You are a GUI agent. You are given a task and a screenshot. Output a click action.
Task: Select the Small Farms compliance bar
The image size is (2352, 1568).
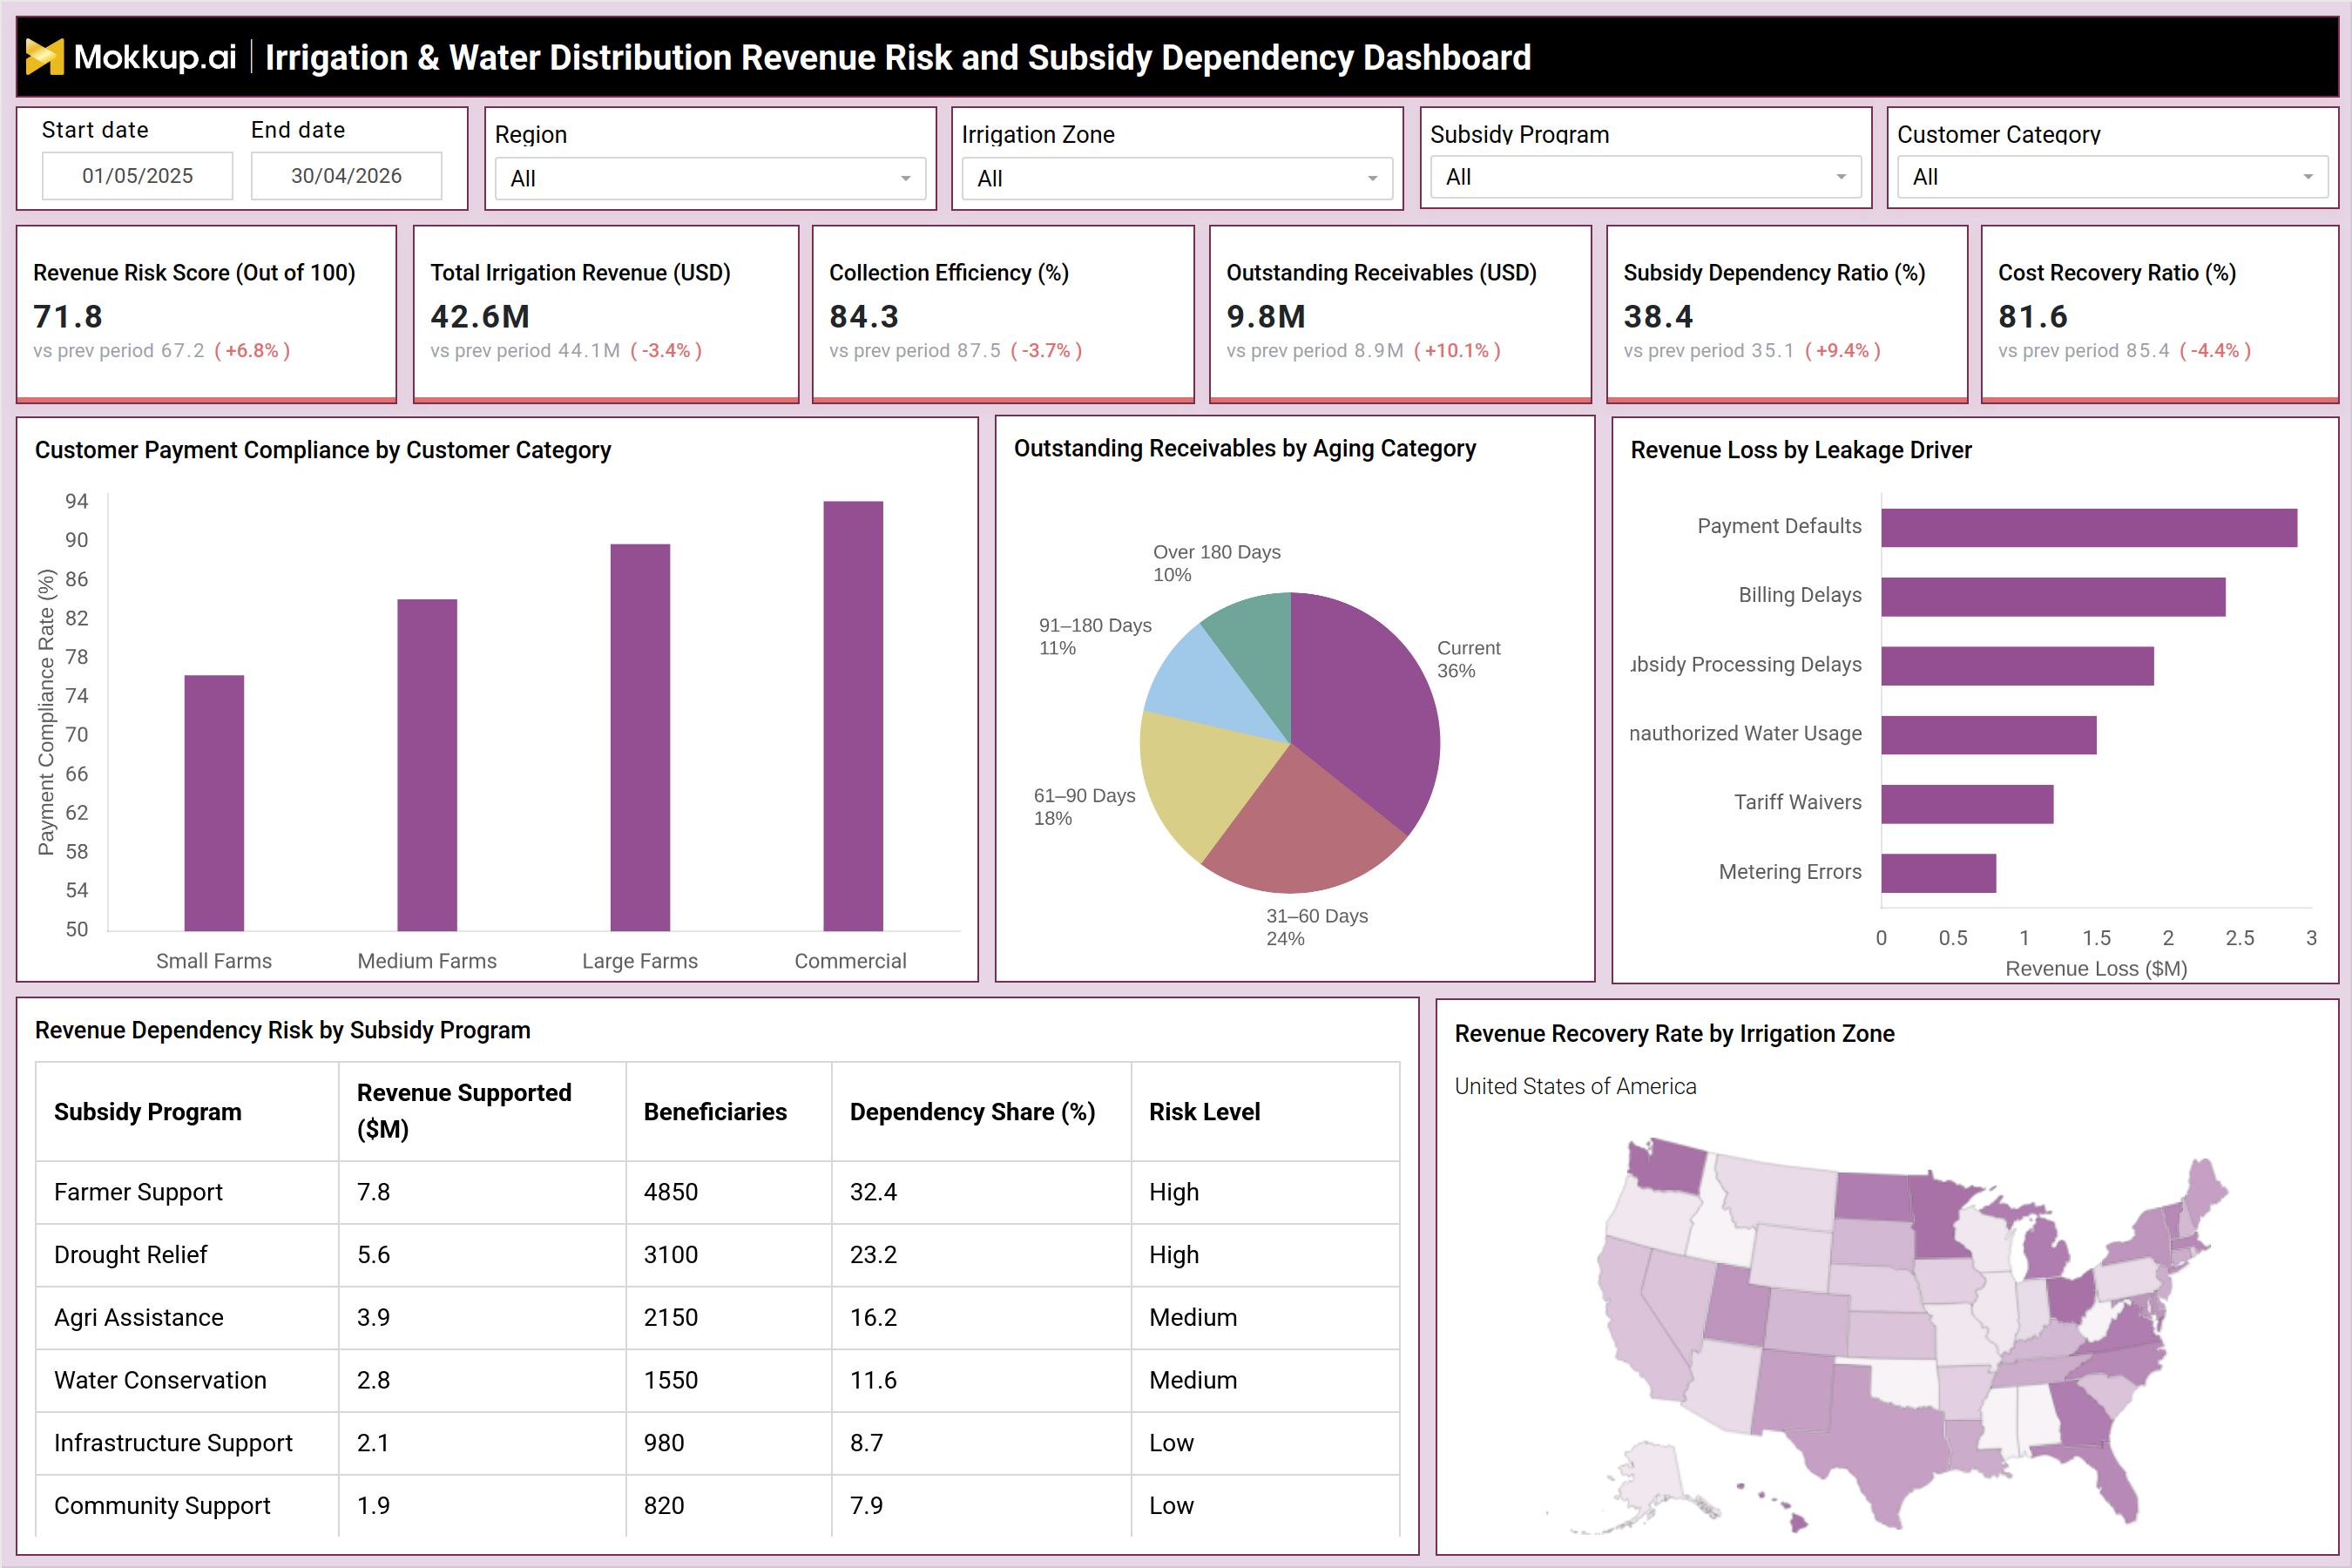coord(214,803)
